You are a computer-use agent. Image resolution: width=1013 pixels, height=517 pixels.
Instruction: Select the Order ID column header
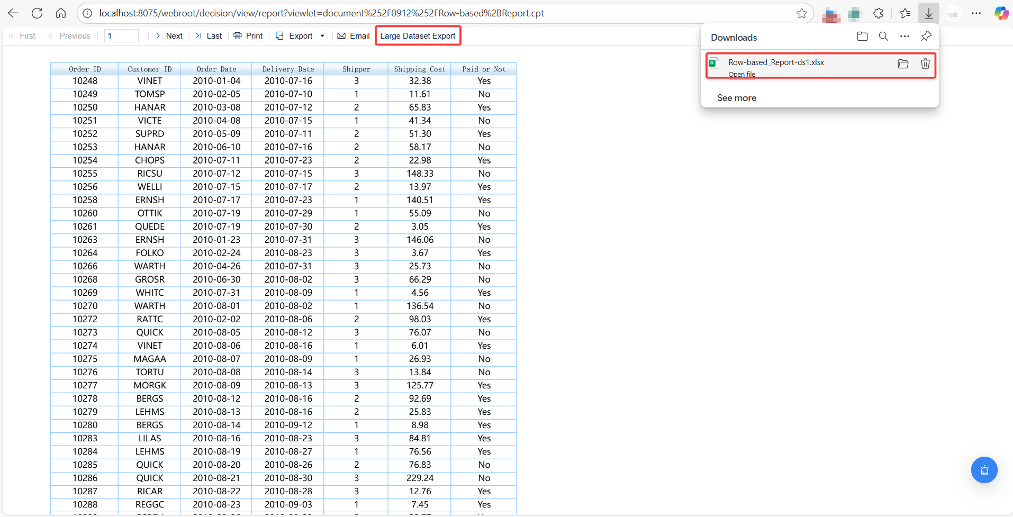click(x=85, y=69)
